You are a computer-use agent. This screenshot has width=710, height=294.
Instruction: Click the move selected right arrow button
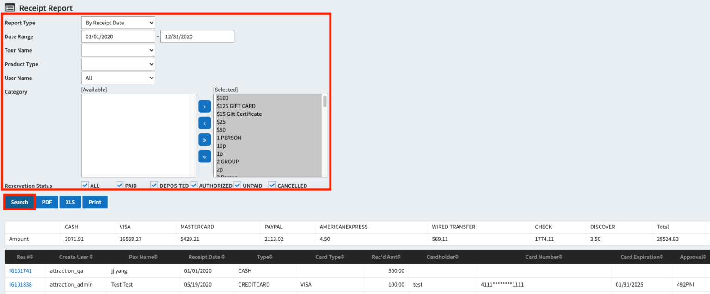coord(204,107)
